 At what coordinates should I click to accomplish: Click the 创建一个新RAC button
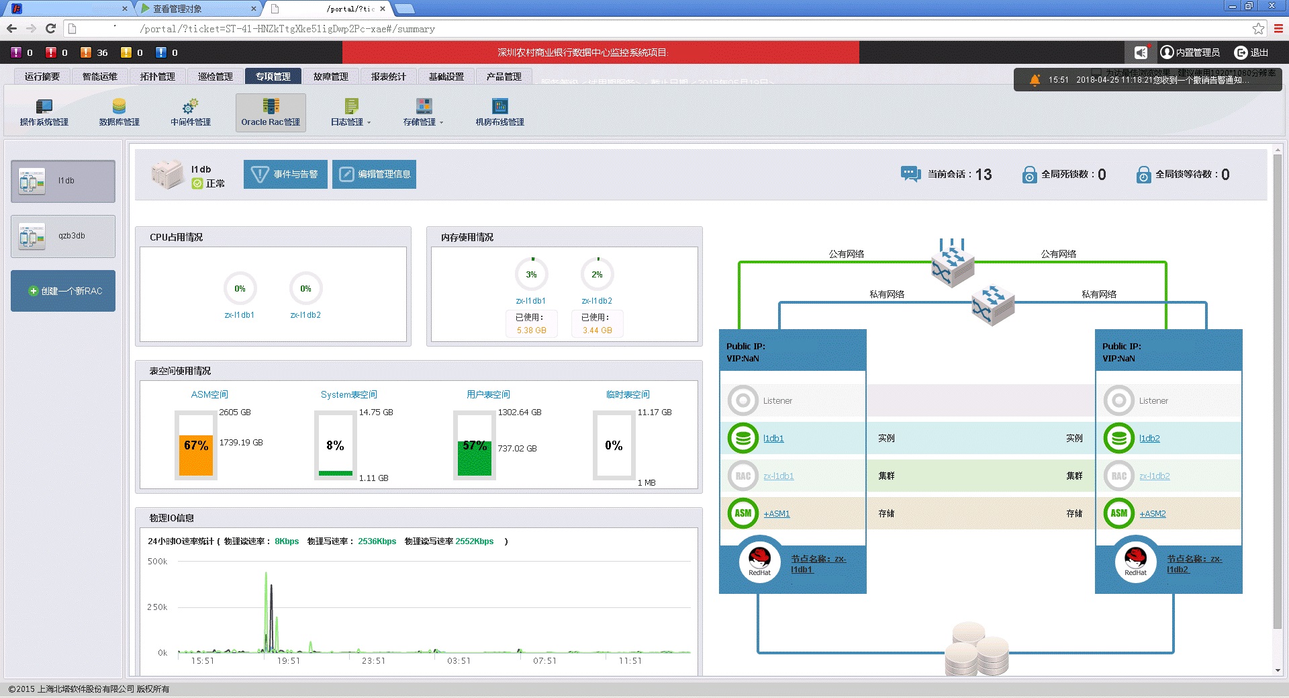pos(63,291)
